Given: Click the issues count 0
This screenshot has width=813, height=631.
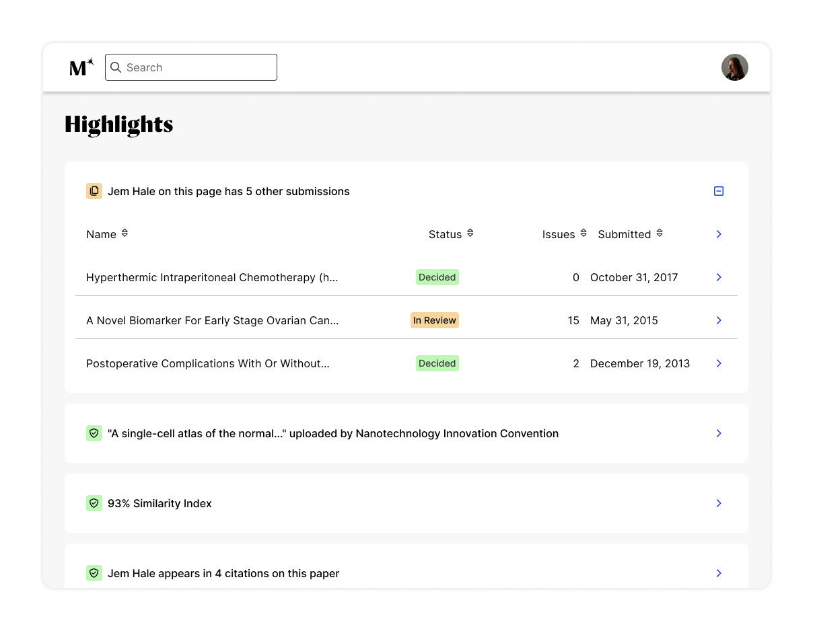Looking at the screenshot, I should click(576, 277).
